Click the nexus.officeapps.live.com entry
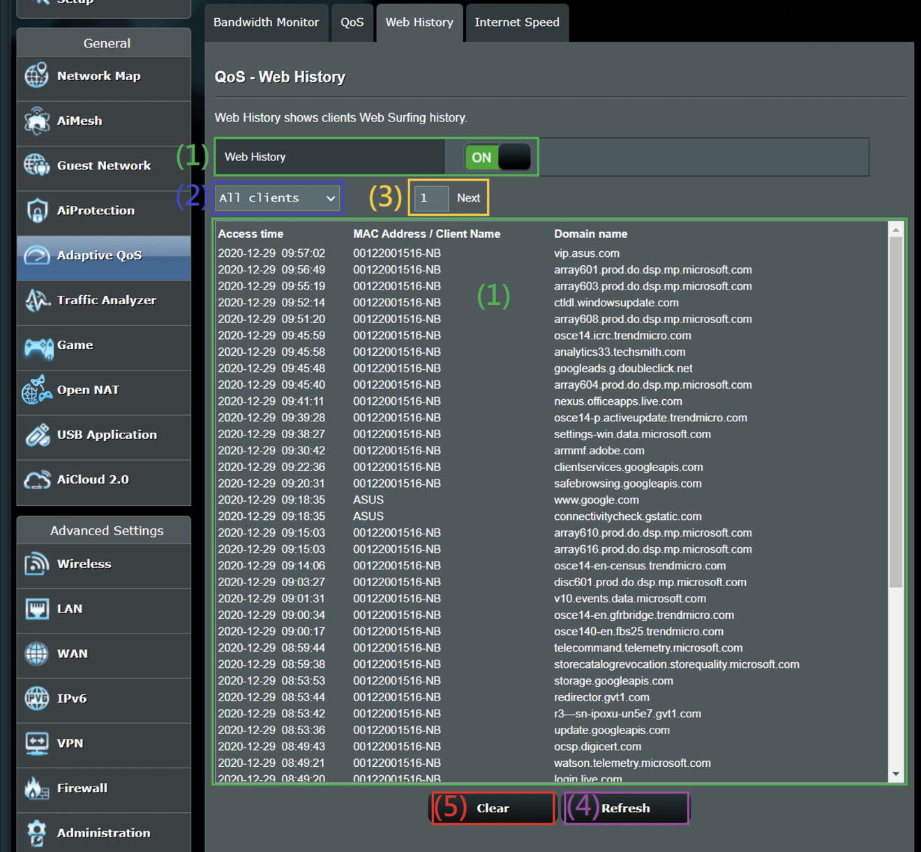The image size is (921, 852). 618,401
